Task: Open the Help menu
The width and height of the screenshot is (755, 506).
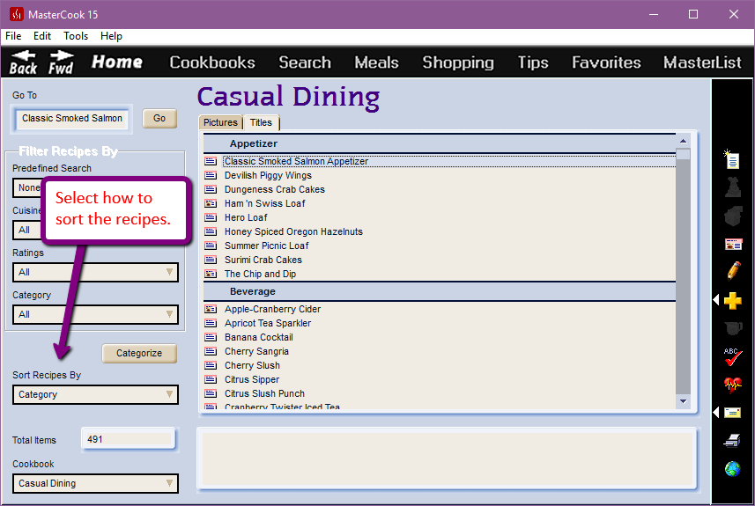Action: pyautogui.click(x=111, y=36)
